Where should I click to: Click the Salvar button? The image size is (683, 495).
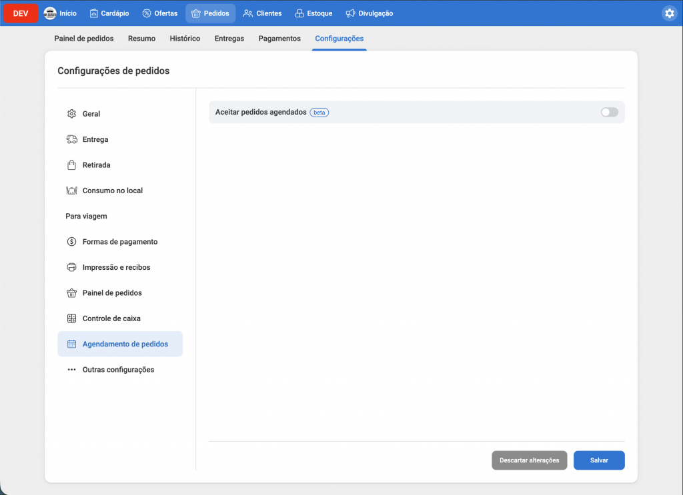click(x=599, y=460)
